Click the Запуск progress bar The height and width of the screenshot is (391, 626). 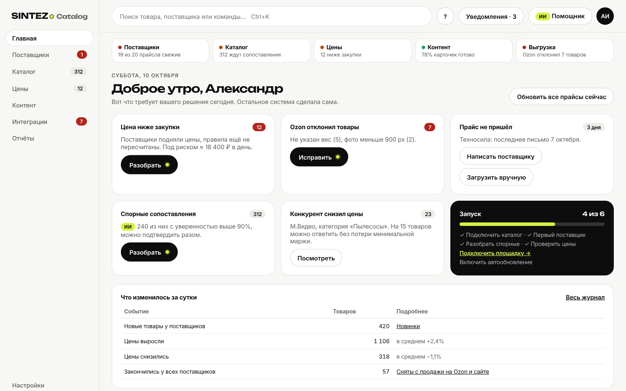(532, 224)
